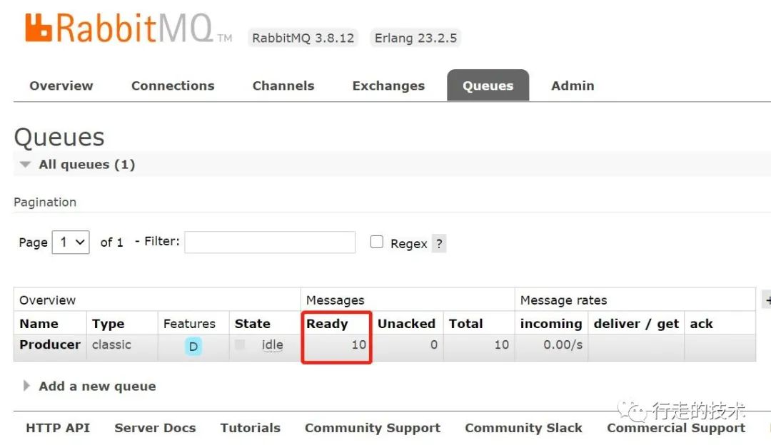Sort by the incoming column header
The width and height of the screenshot is (771, 445).
551,324
